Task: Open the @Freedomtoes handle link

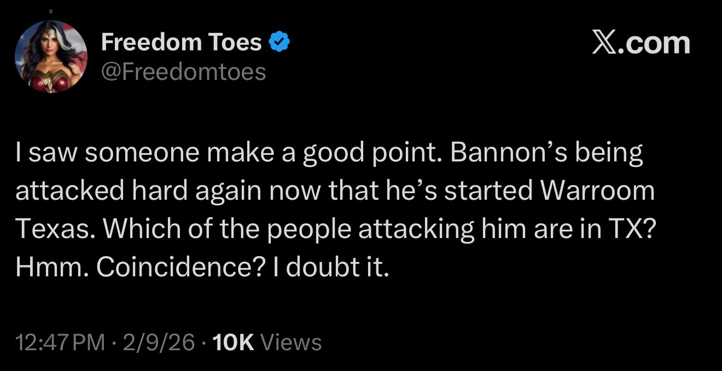Action: point(183,71)
